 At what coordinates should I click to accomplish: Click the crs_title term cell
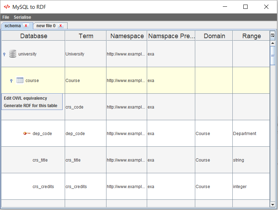tap(86, 160)
